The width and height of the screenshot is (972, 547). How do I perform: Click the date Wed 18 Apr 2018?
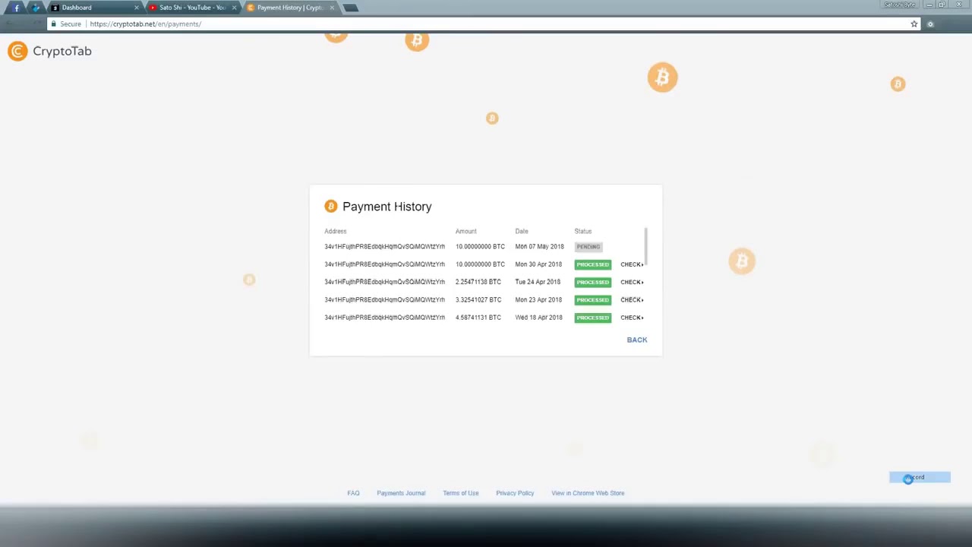[538, 318]
